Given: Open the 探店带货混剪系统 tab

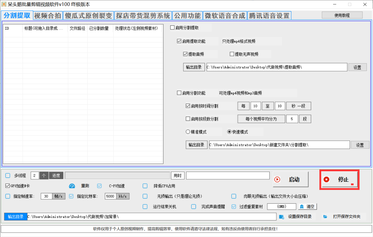Looking at the screenshot, I should point(143,16).
